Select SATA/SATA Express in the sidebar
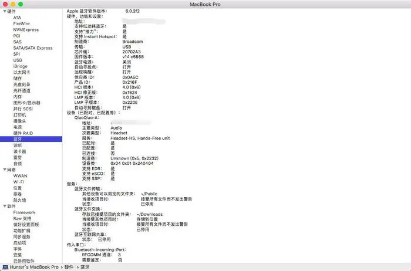 coord(33,48)
